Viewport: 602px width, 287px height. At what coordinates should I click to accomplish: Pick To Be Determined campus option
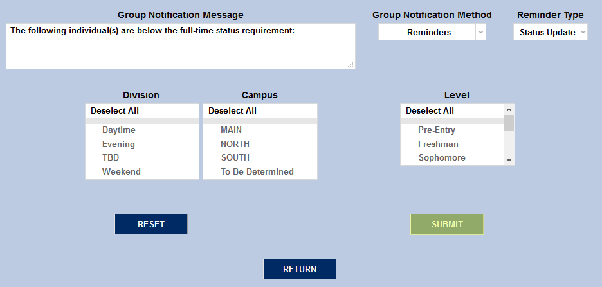click(x=257, y=171)
